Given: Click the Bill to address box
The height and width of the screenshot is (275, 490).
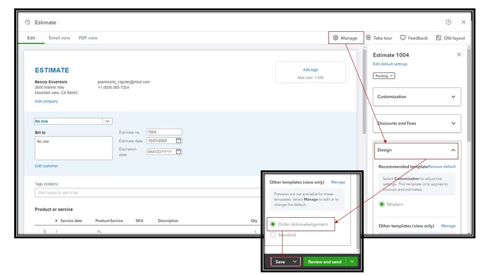Looking at the screenshot, I should click(x=74, y=148).
